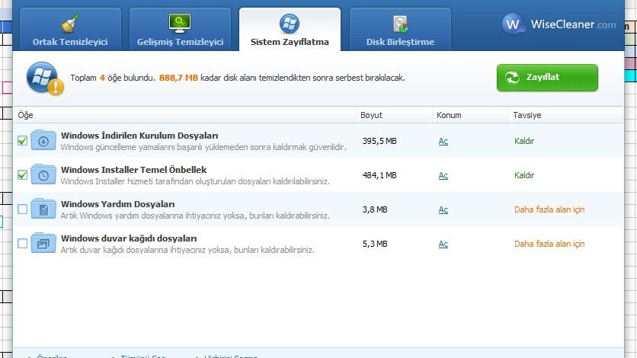Click the description 'Artık Windows yardım dosyalarına...'

coord(195,216)
